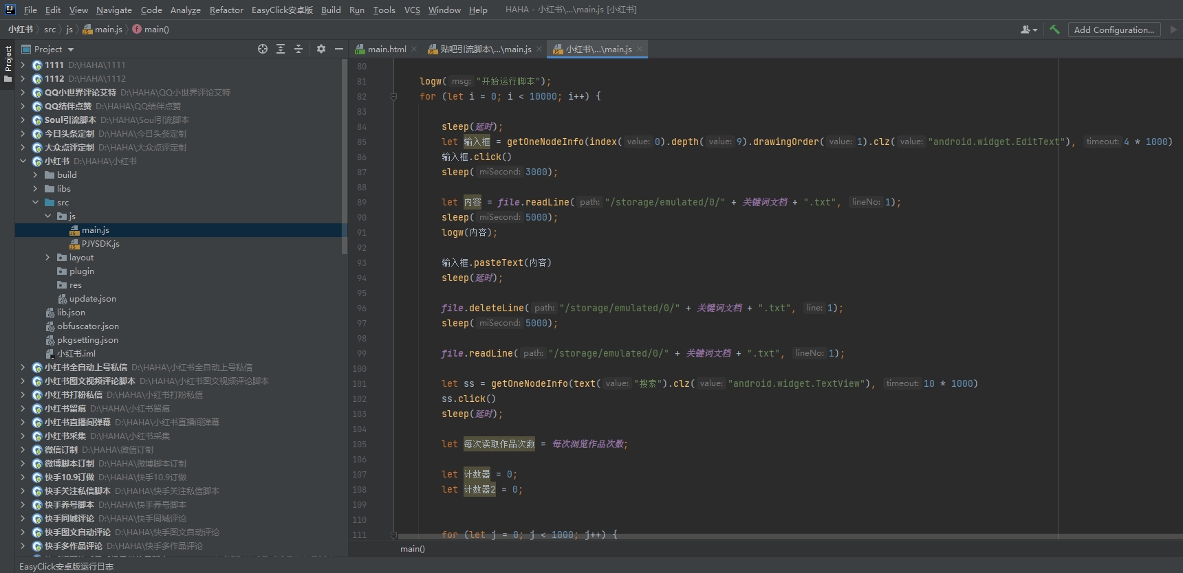Close the 小红书 main.js tab
The height and width of the screenshot is (573, 1183).
point(640,49)
